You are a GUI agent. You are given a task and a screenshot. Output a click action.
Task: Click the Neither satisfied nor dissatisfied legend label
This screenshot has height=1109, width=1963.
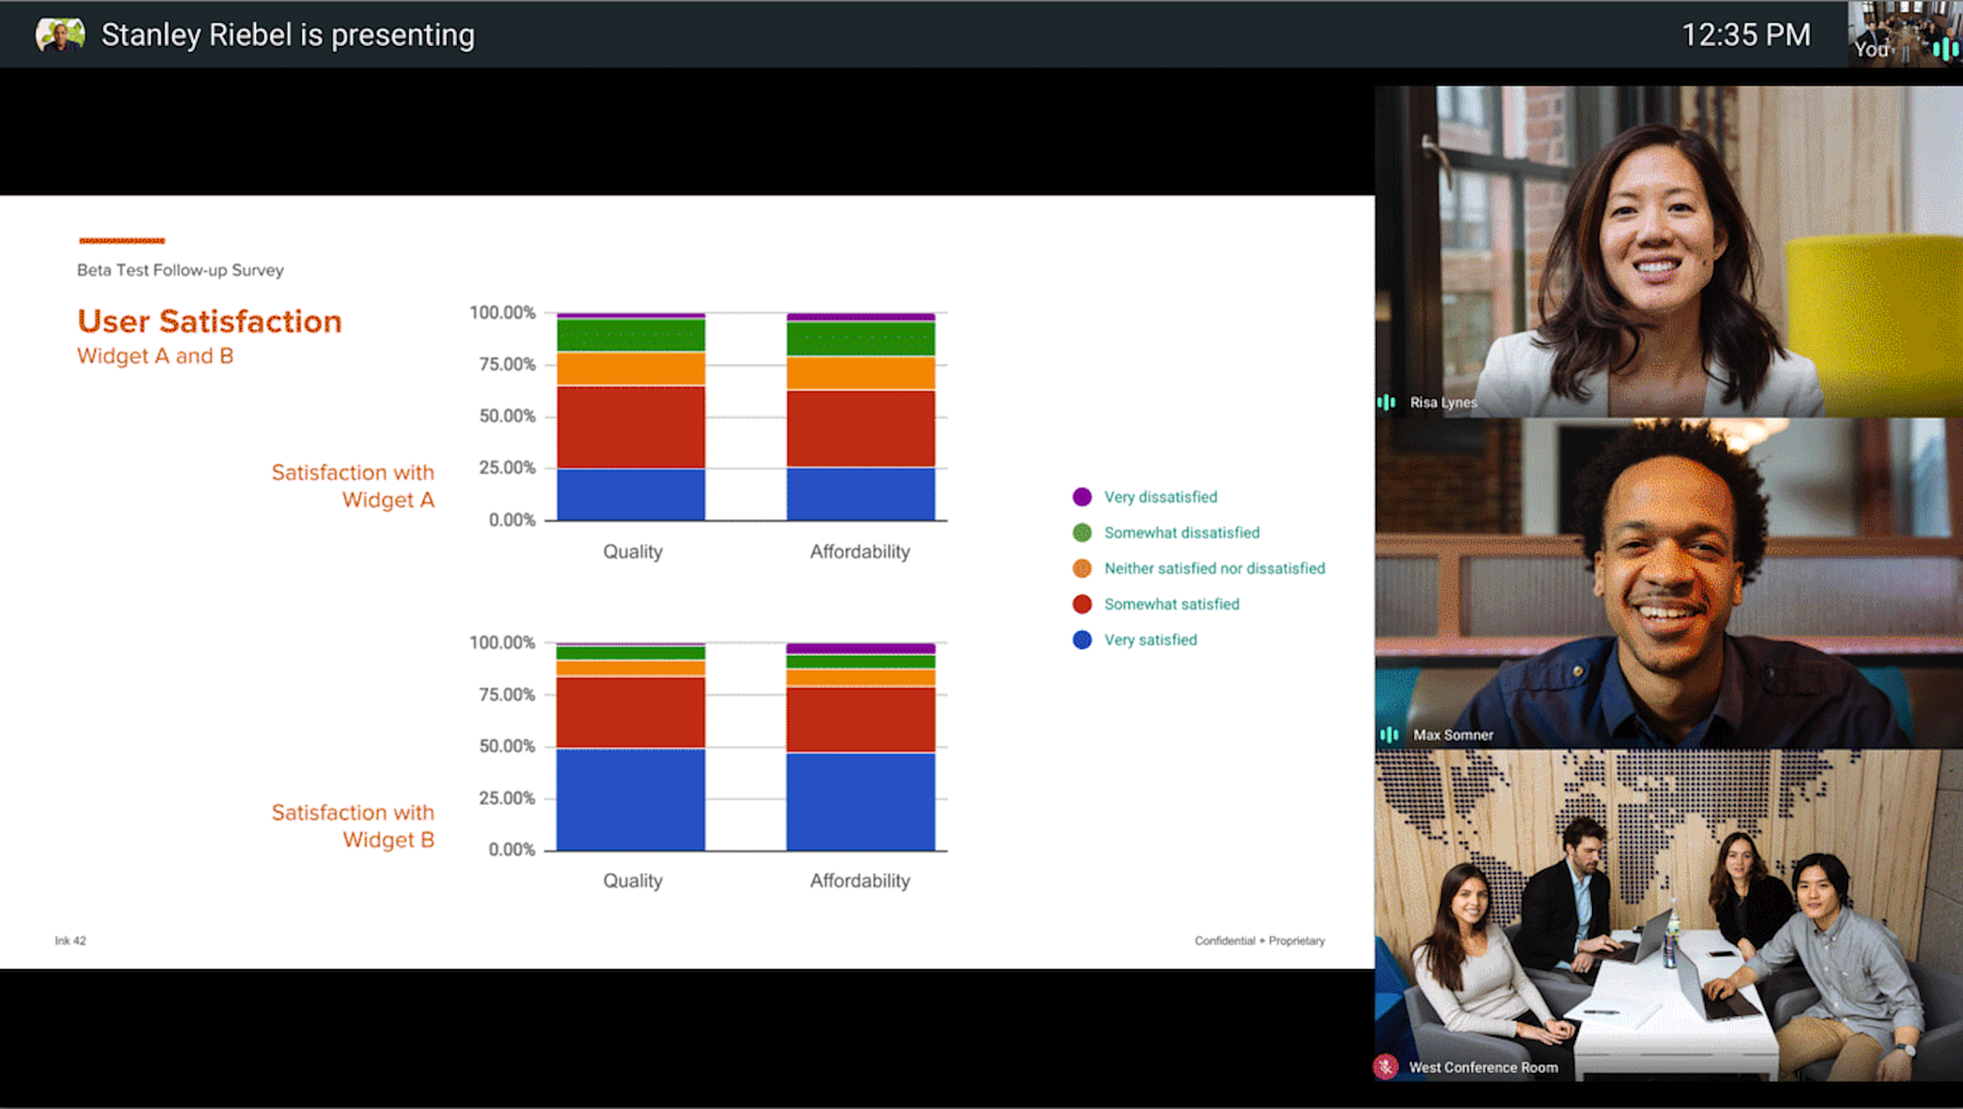1214,568
